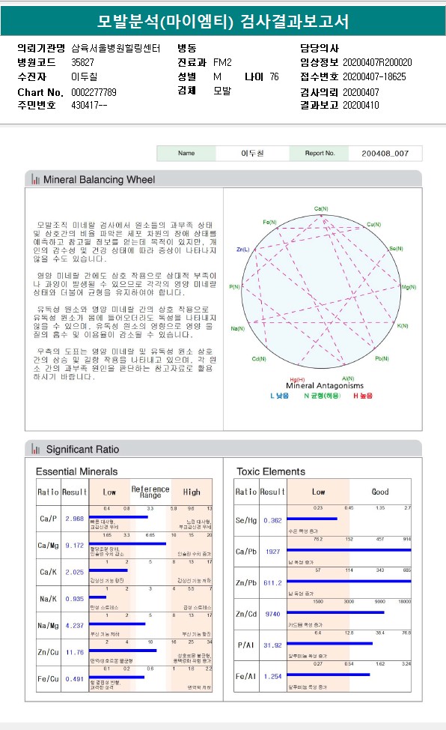Click the Good column header

click(x=380, y=492)
